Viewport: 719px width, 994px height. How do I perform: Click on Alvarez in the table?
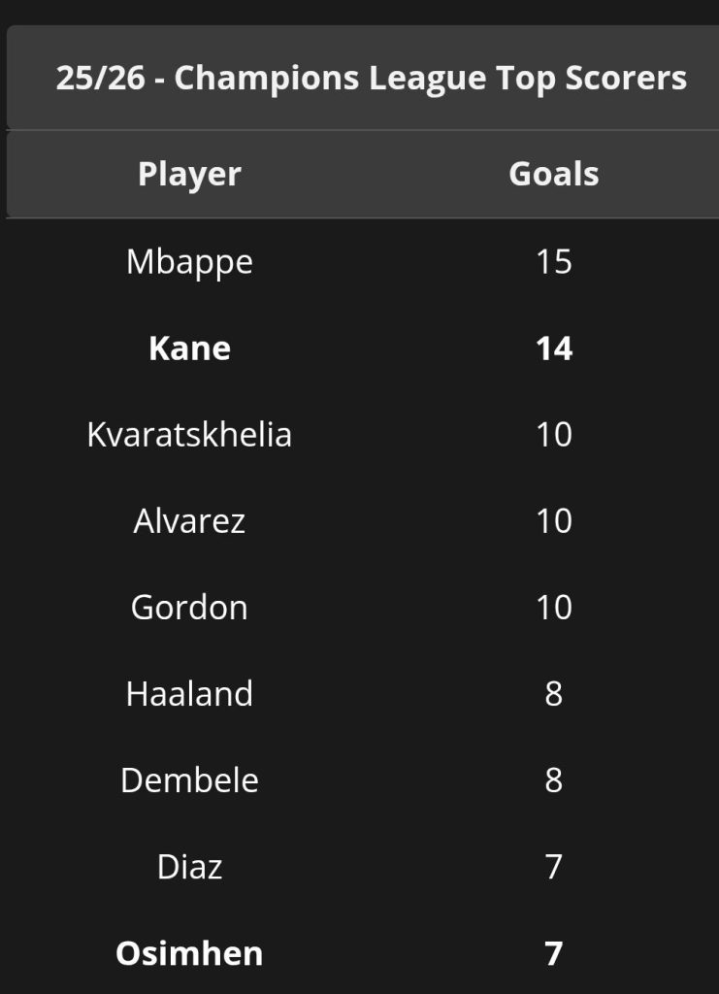pyautogui.click(x=189, y=521)
